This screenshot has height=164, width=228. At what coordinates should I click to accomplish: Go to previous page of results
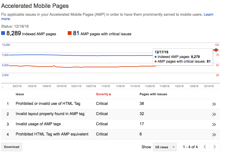click(205, 147)
